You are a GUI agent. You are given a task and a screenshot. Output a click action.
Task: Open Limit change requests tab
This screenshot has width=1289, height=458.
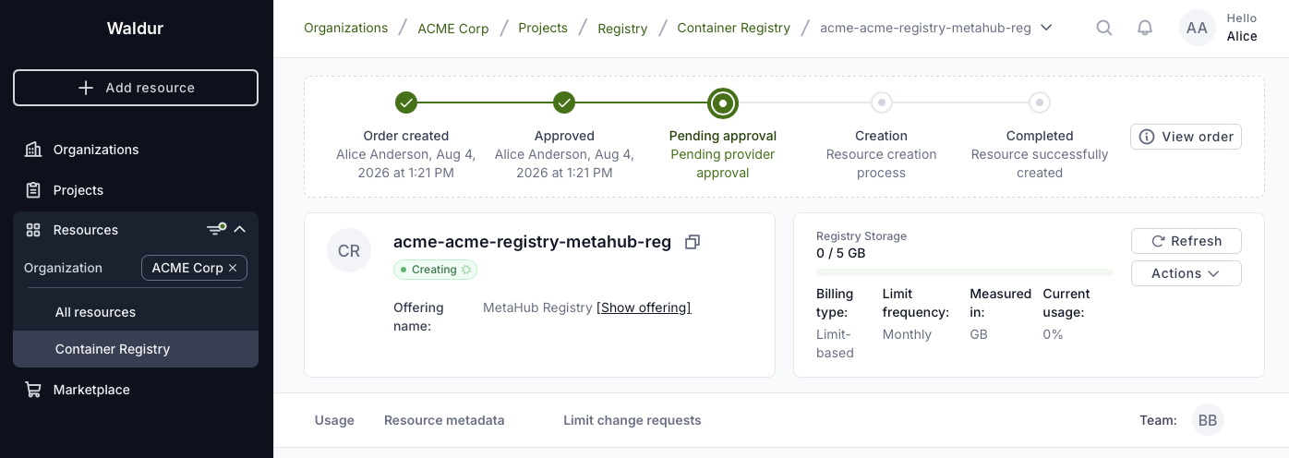click(632, 420)
